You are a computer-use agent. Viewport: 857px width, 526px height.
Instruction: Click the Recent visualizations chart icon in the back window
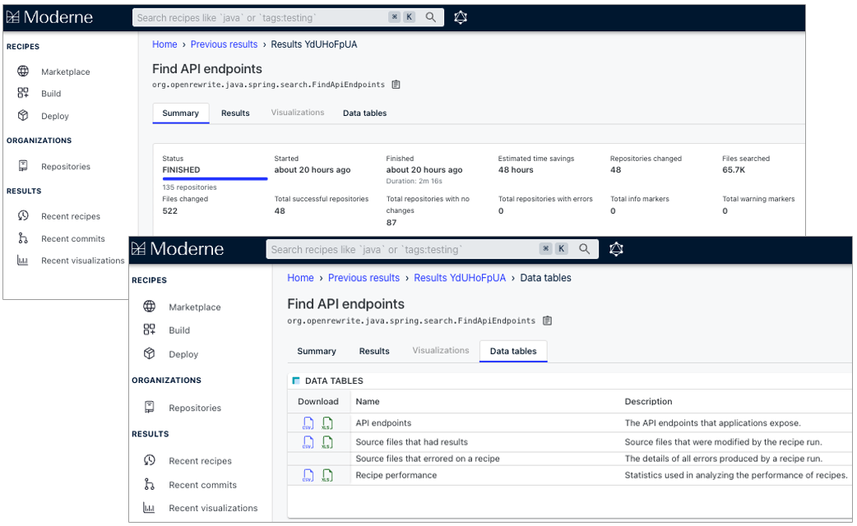pyautogui.click(x=23, y=261)
